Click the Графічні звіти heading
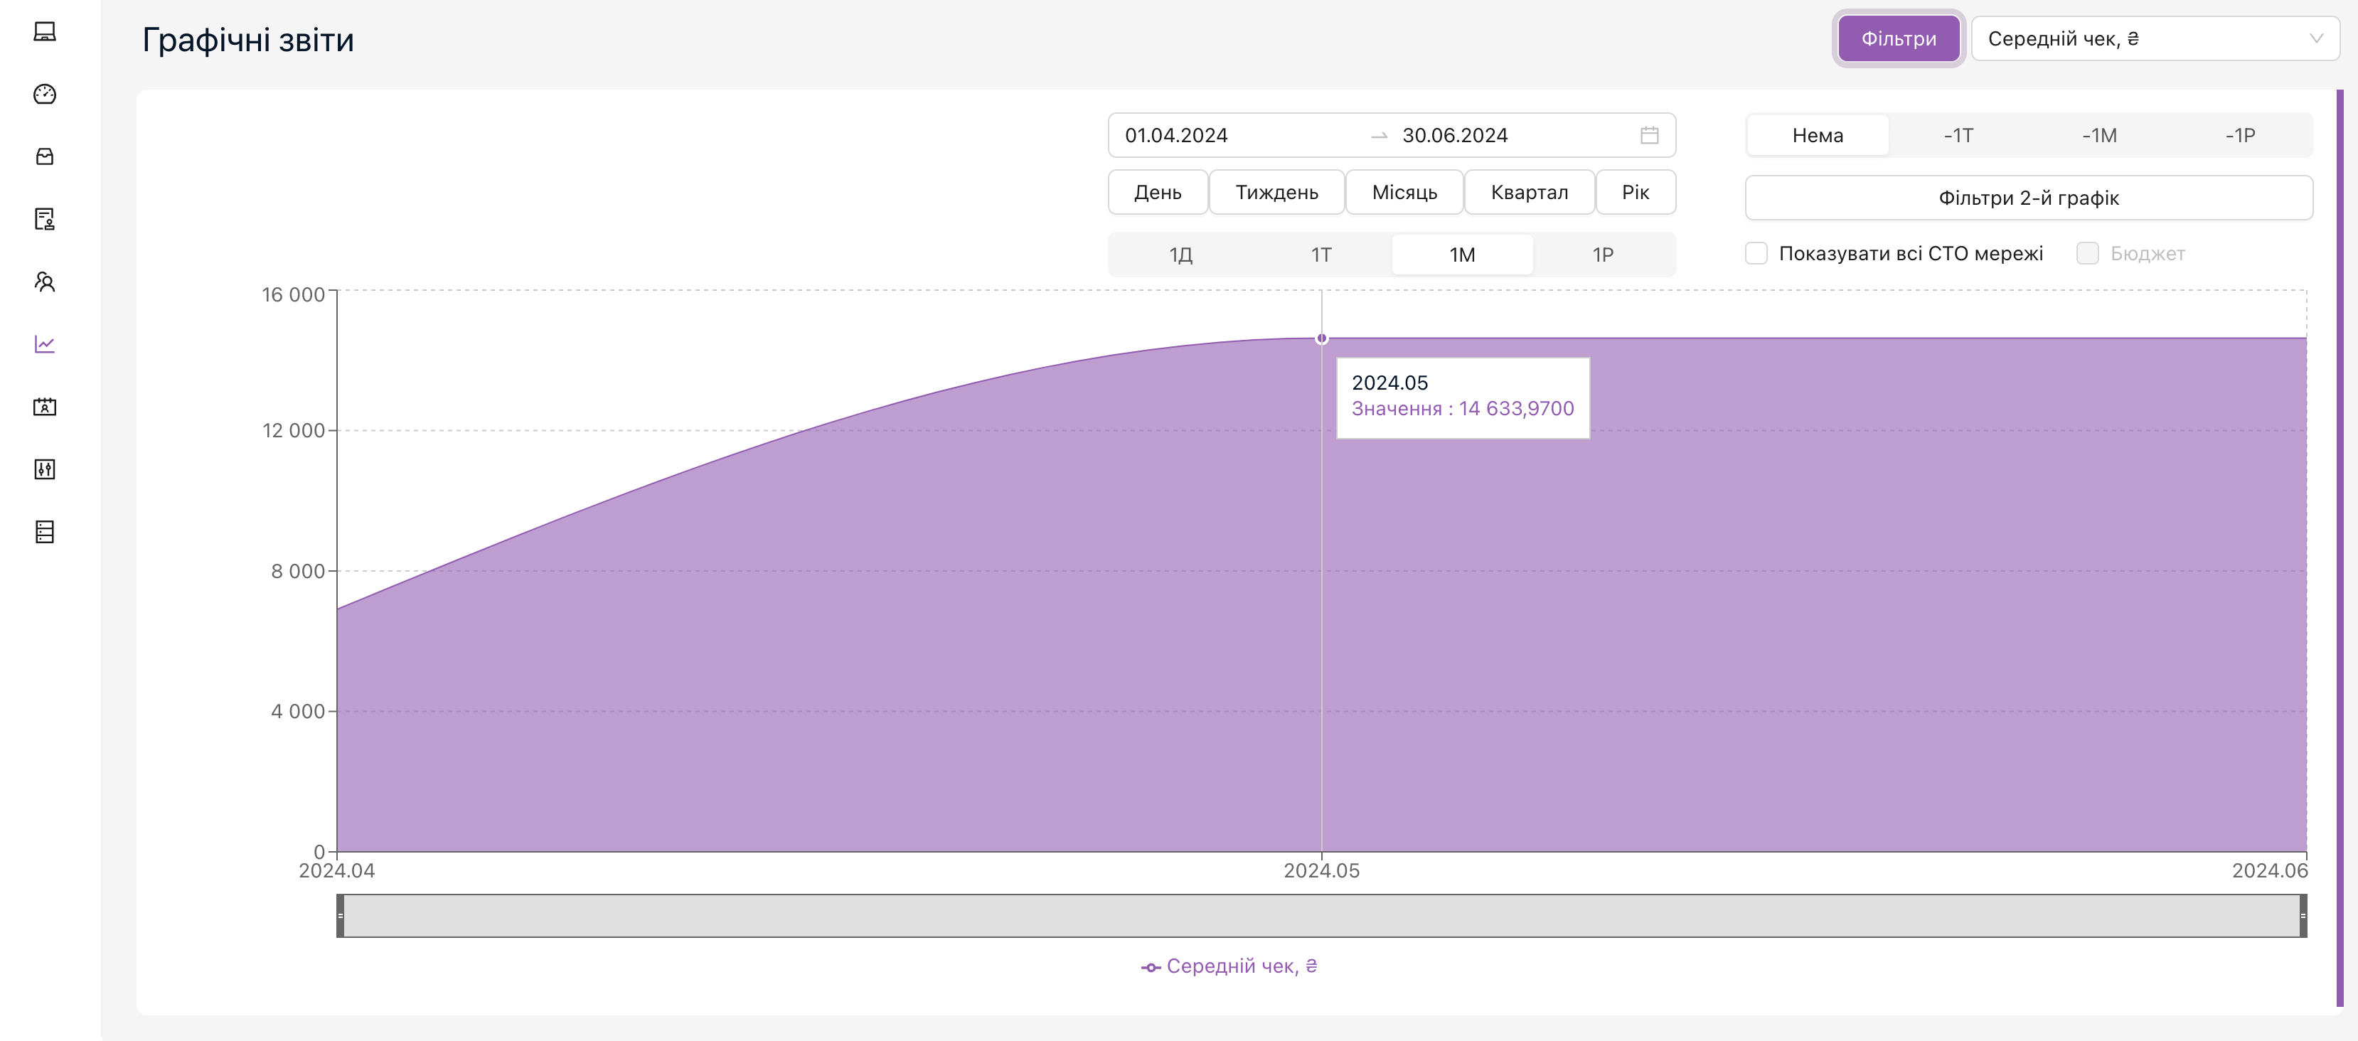2358x1041 pixels. click(x=248, y=41)
